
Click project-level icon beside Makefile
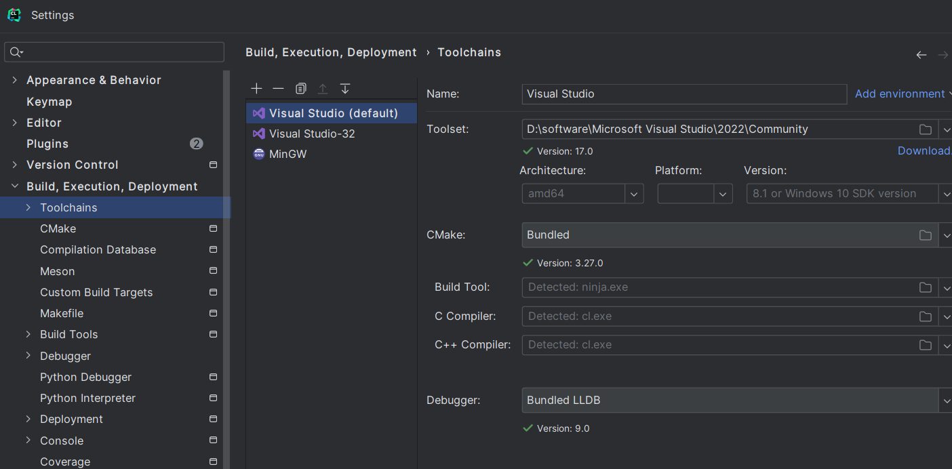213,313
